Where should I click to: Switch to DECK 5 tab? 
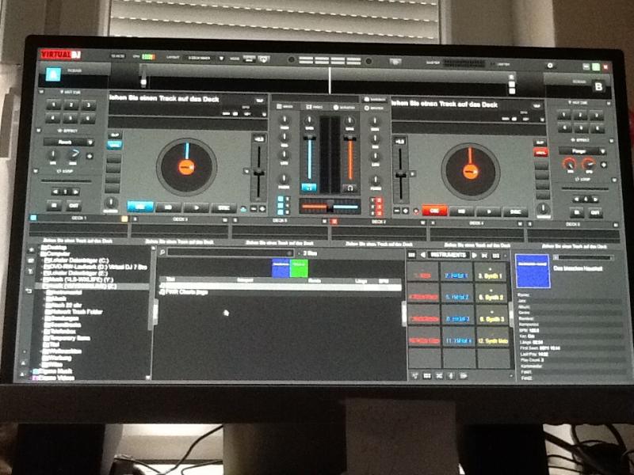[280, 221]
